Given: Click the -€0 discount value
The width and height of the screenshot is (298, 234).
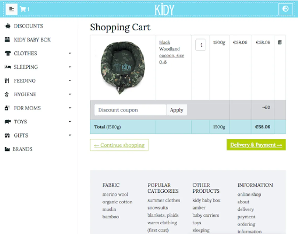Looking at the screenshot, I should tap(266, 107).
